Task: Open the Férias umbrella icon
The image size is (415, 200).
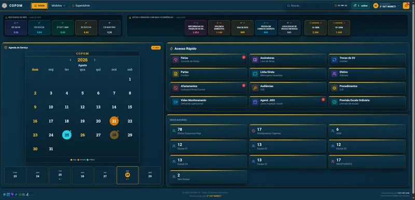Action: coord(175,60)
